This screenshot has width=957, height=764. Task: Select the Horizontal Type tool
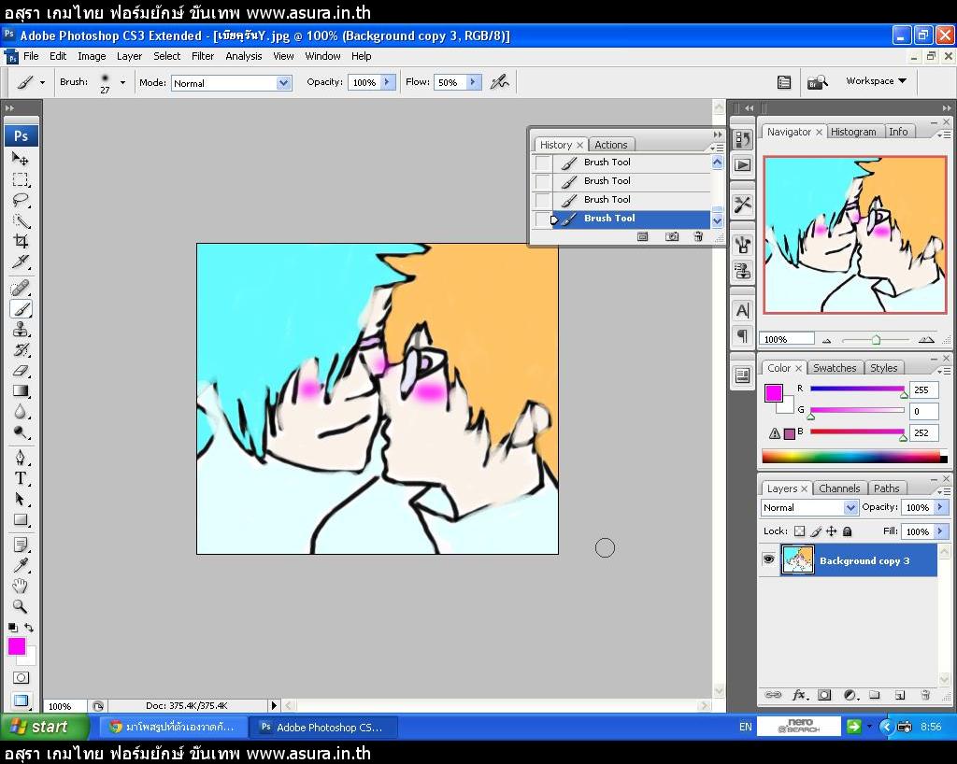[x=21, y=478]
